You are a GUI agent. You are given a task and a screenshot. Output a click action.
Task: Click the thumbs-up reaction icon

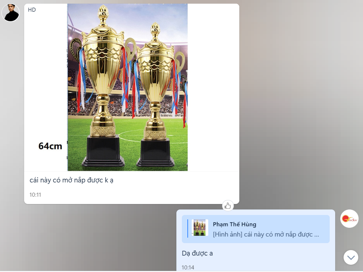pyautogui.click(x=228, y=205)
